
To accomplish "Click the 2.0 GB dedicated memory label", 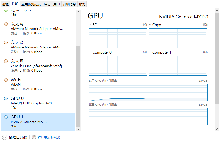I will [203, 81].
